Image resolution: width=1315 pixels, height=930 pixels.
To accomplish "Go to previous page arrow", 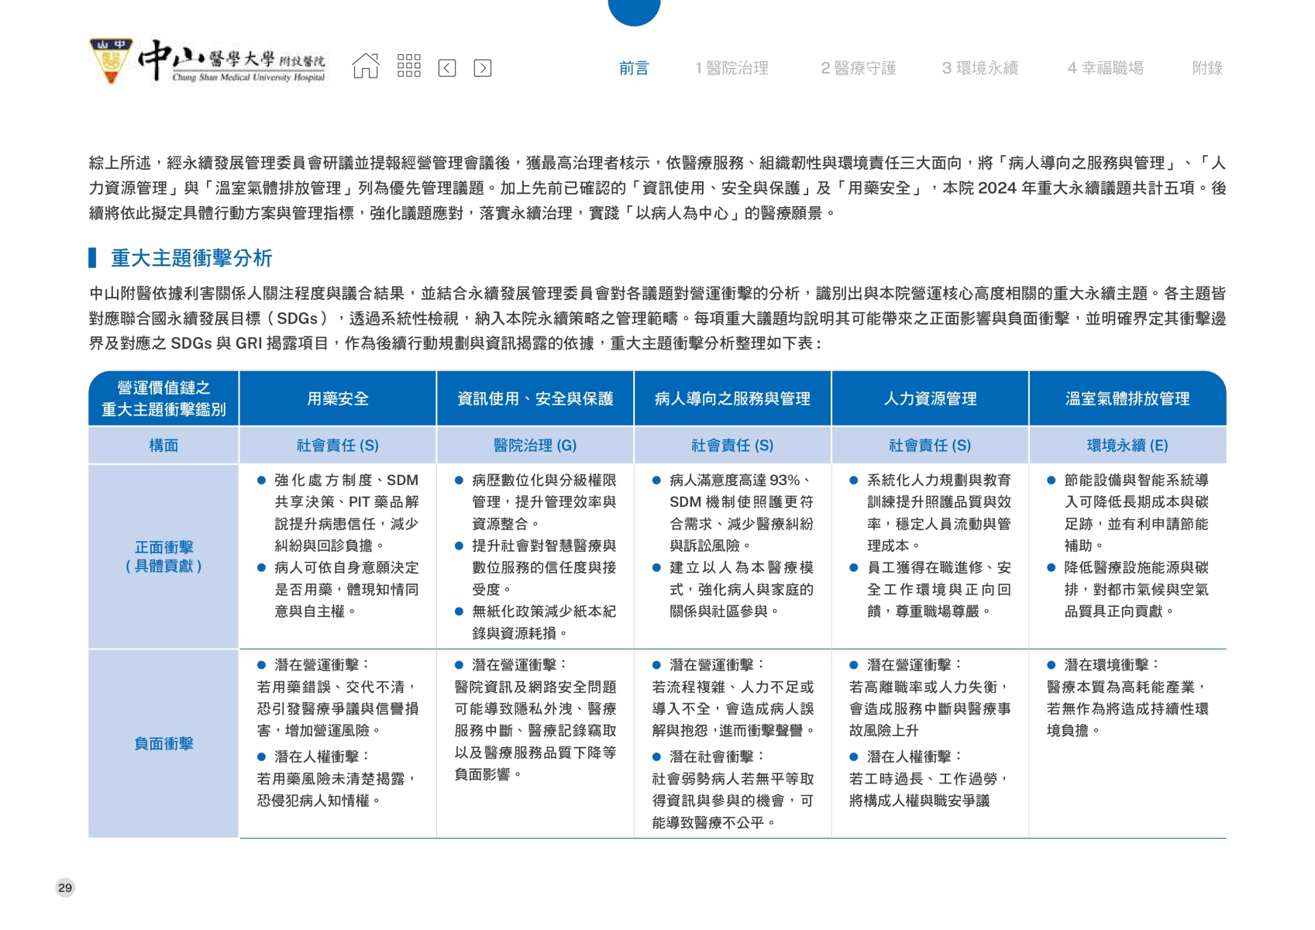I will [x=447, y=68].
